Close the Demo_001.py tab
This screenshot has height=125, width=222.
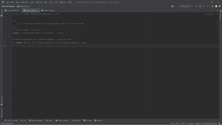(x=38, y=10)
